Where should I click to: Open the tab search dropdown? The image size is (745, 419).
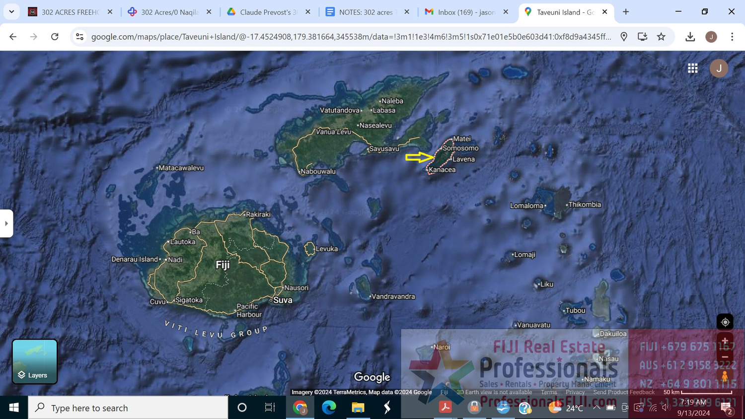11,12
